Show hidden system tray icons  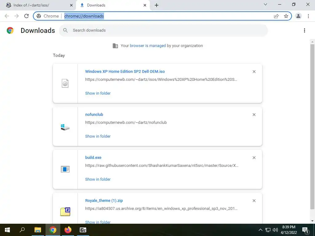pos(260,230)
